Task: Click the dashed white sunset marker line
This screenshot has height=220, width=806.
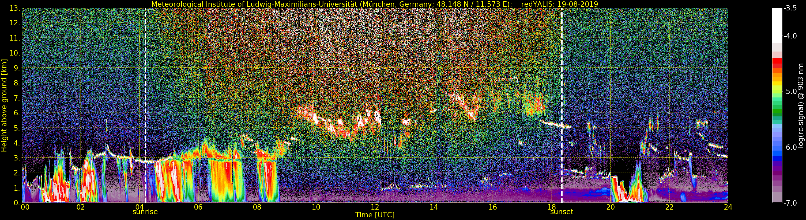Action: (562, 105)
